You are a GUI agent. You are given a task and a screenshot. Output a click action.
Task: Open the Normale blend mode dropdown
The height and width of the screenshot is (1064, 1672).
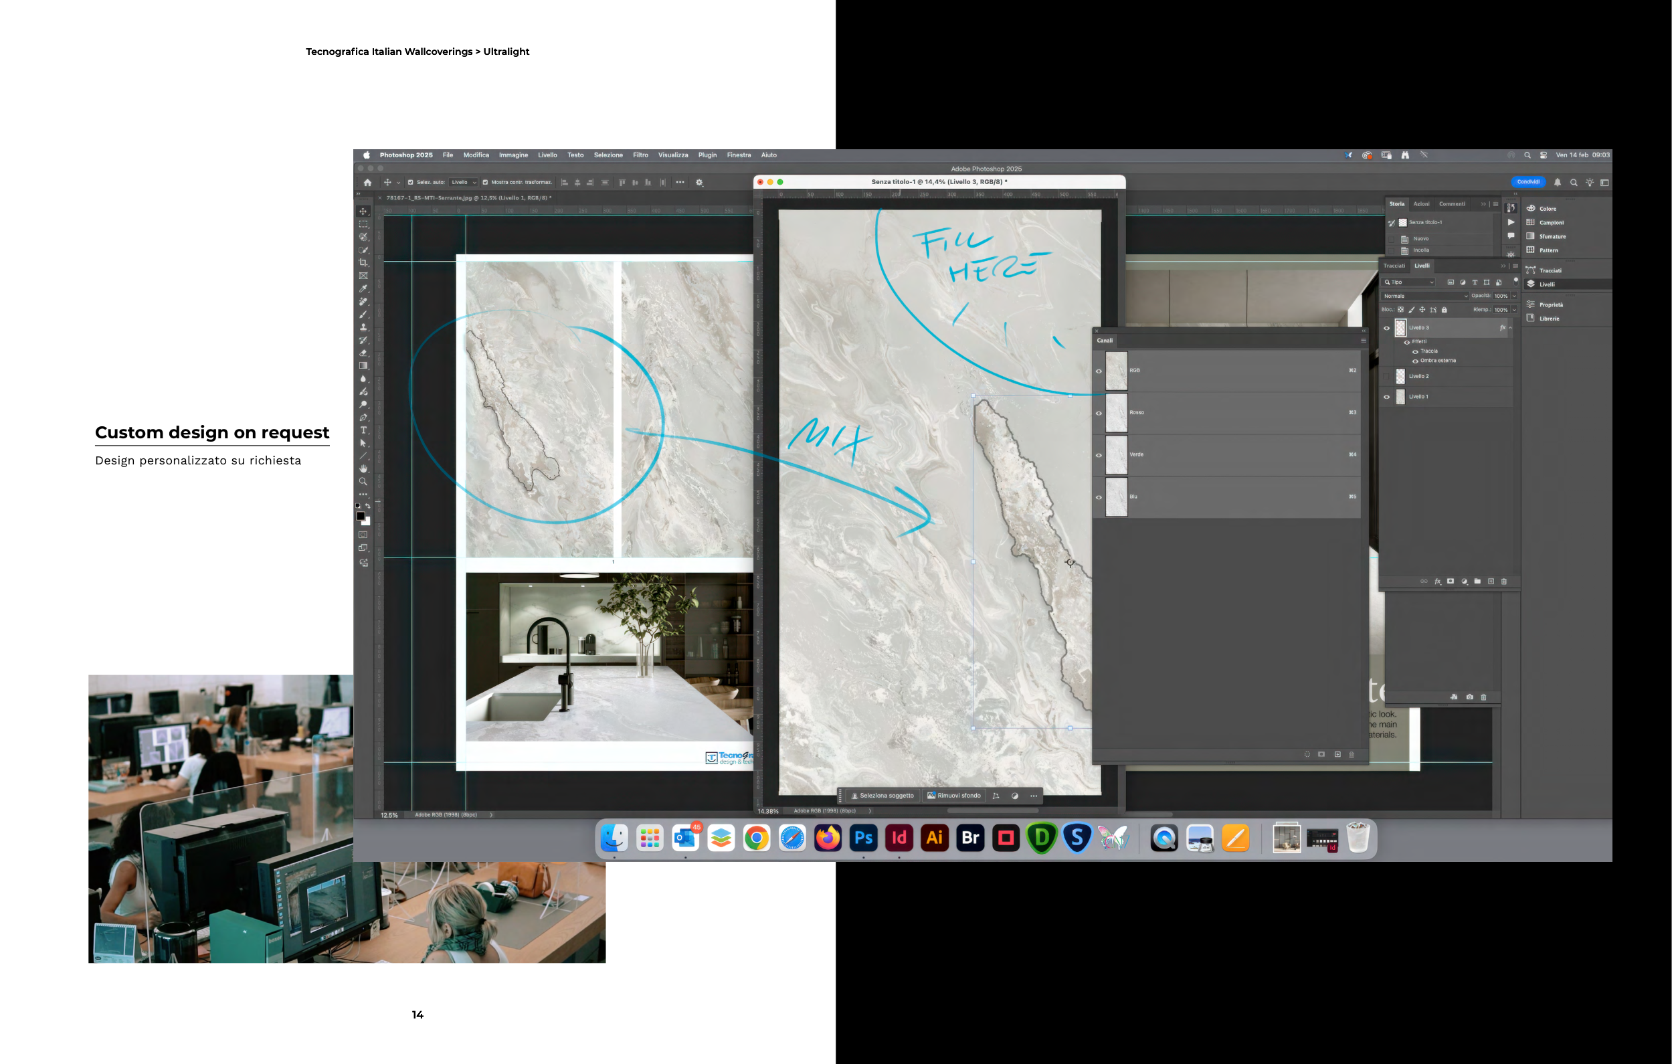coord(1424,296)
